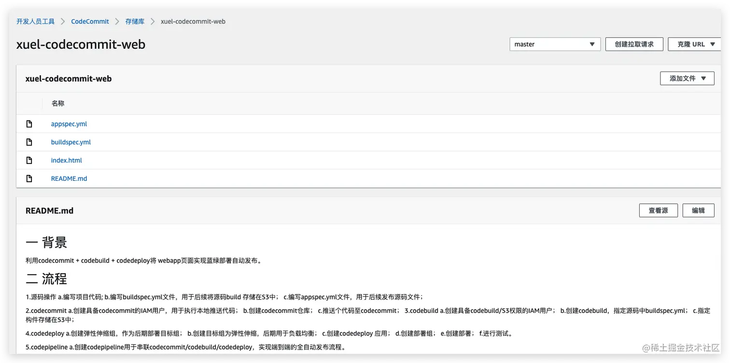Open the buildspec.yml file
730x363 pixels.
pos(71,142)
